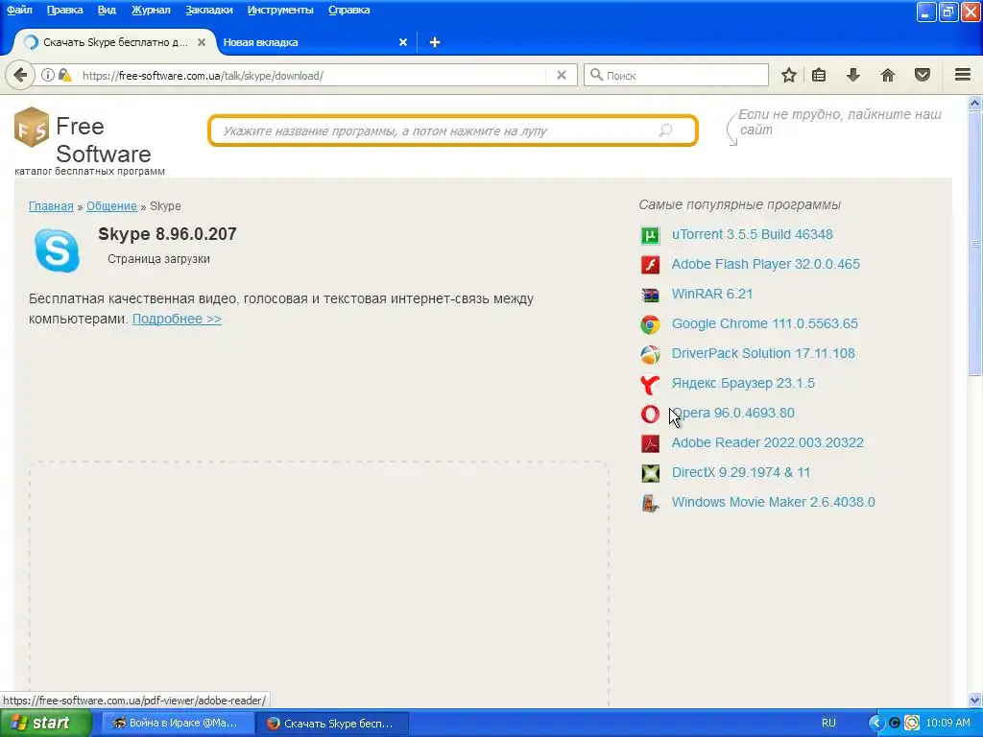This screenshot has width=983, height=737.
Task: Open Windows Movie Maker 2.6.4038.0 link
Action: [x=773, y=502]
